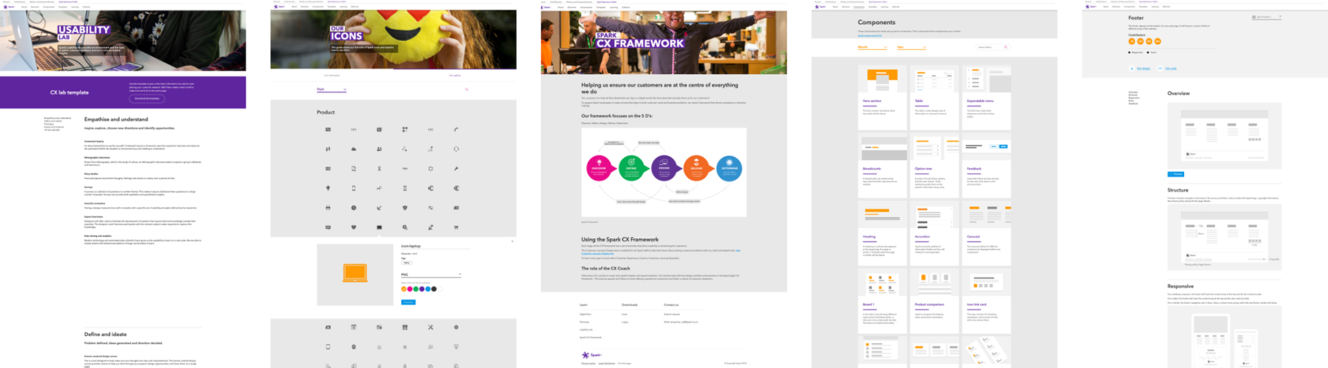The height and width of the screenshot is (368, 1328).
Task: Open the PNG format dropdown
Action: (x=431, y=275)
